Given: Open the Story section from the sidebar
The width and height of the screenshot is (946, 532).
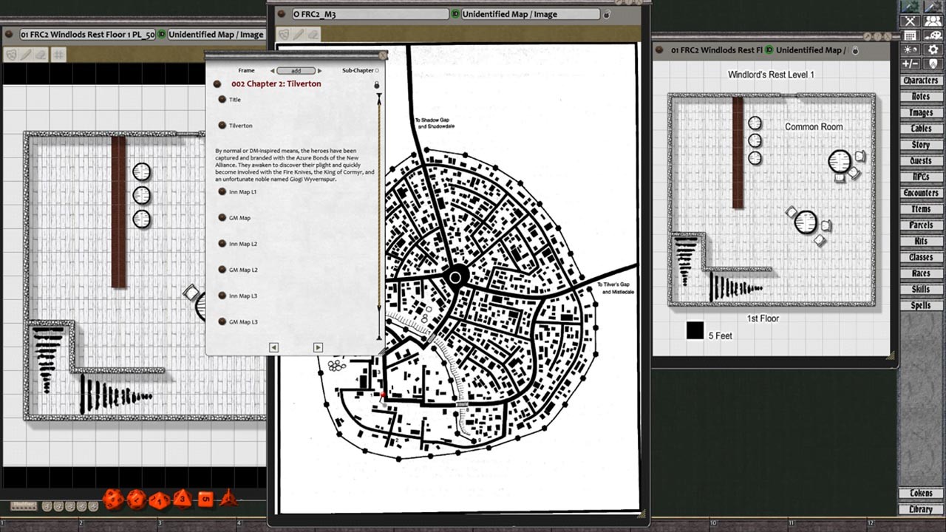Looking at the screenshot, I should [920, 144].
